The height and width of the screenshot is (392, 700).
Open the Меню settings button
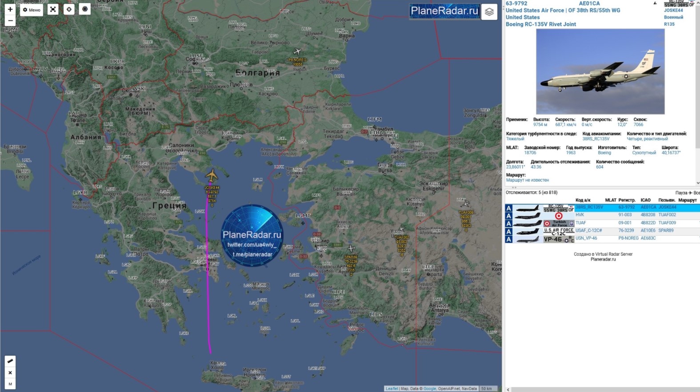(x=32, y=10)
